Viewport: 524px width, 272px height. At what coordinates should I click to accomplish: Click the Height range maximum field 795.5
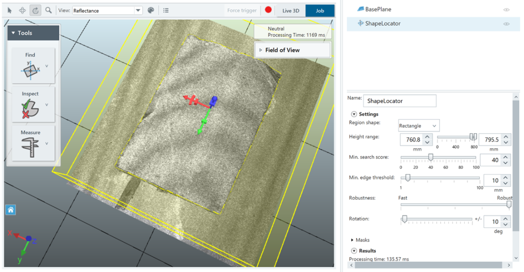tap(491, 140)
